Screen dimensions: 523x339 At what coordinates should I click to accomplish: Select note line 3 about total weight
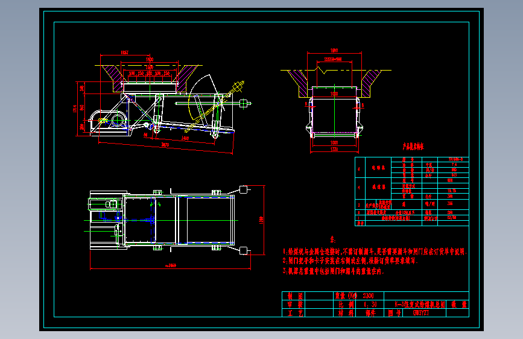pyautogui.click(x=334, y=271)
